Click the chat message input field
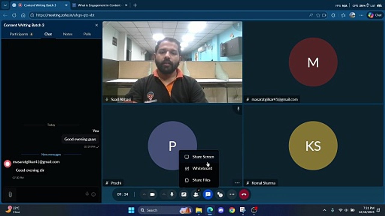385x216 pixels. [50, 194]
